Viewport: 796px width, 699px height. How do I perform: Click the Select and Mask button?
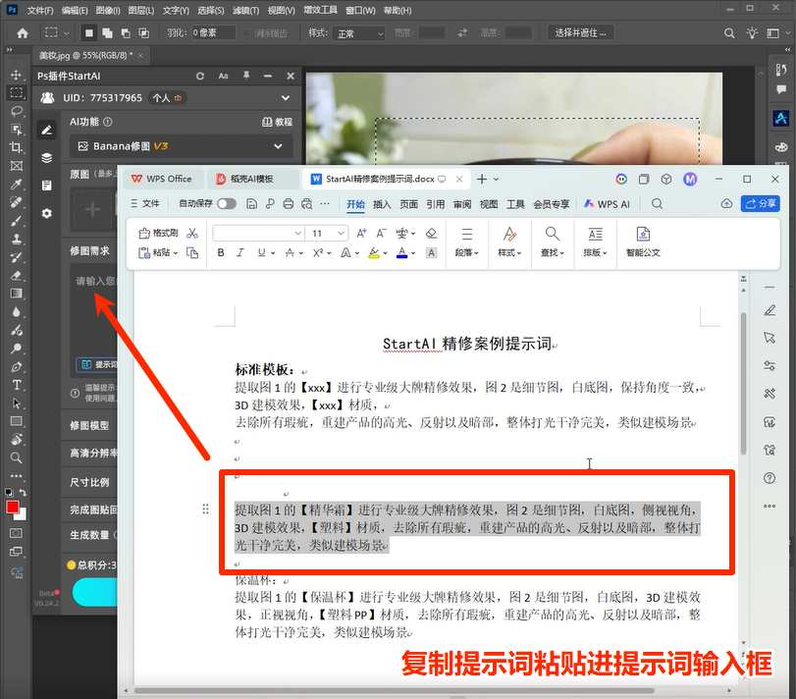coord(580,33)
